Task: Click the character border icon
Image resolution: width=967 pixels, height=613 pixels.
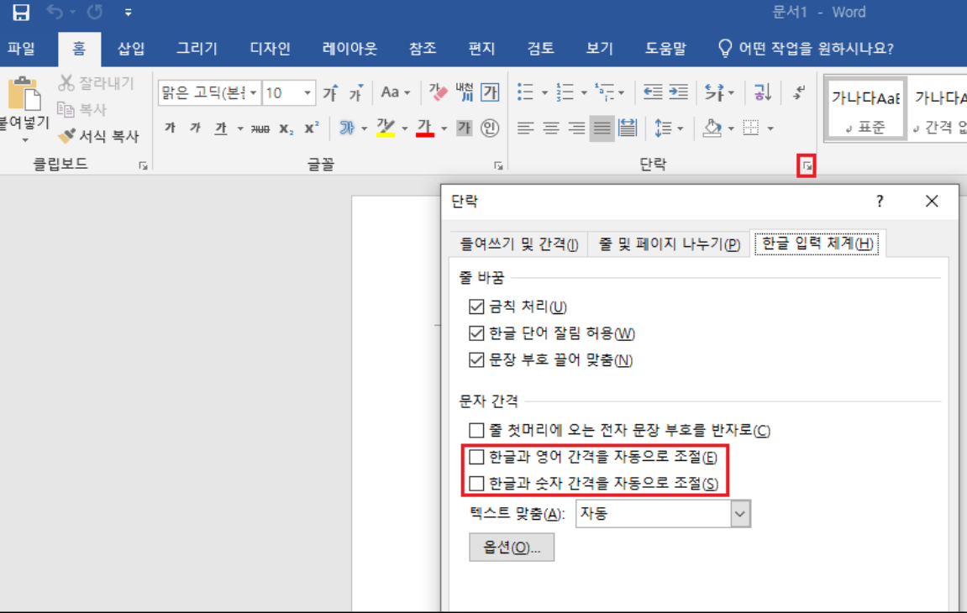Action: click(x=491, y=92)
